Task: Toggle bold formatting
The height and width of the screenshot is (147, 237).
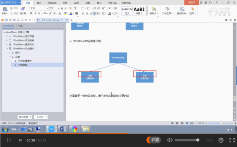Action: click(31, 13)
